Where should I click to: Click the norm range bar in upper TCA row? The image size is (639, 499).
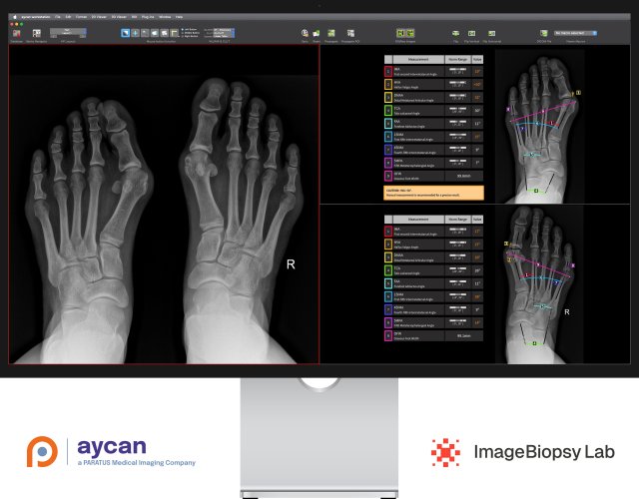click(x=457, y=109)
